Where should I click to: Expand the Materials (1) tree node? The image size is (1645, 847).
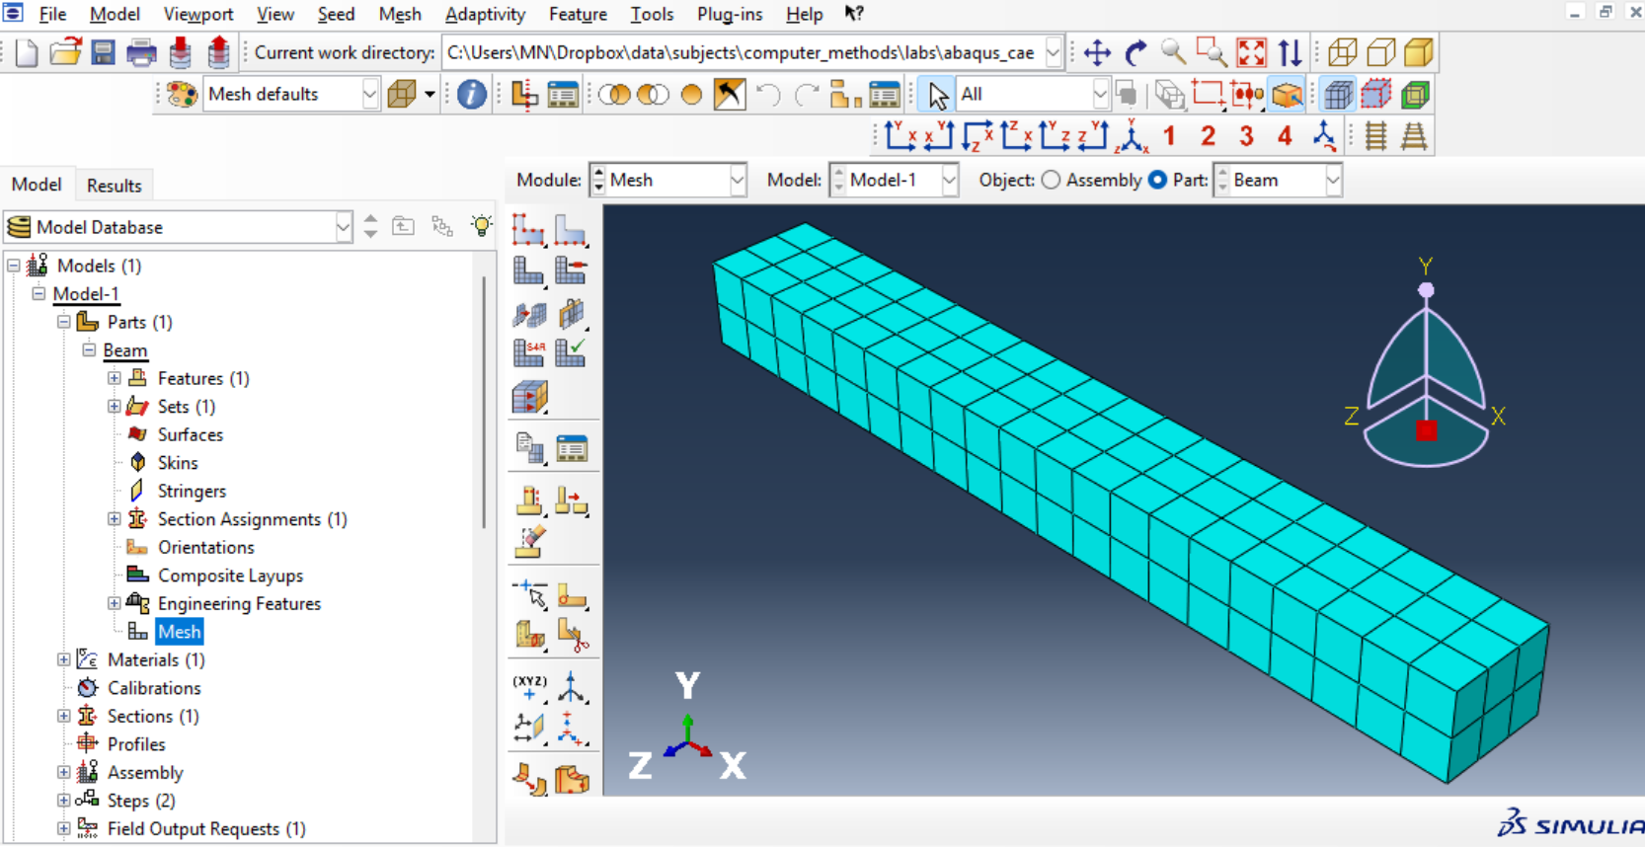(x=64, y=659)
